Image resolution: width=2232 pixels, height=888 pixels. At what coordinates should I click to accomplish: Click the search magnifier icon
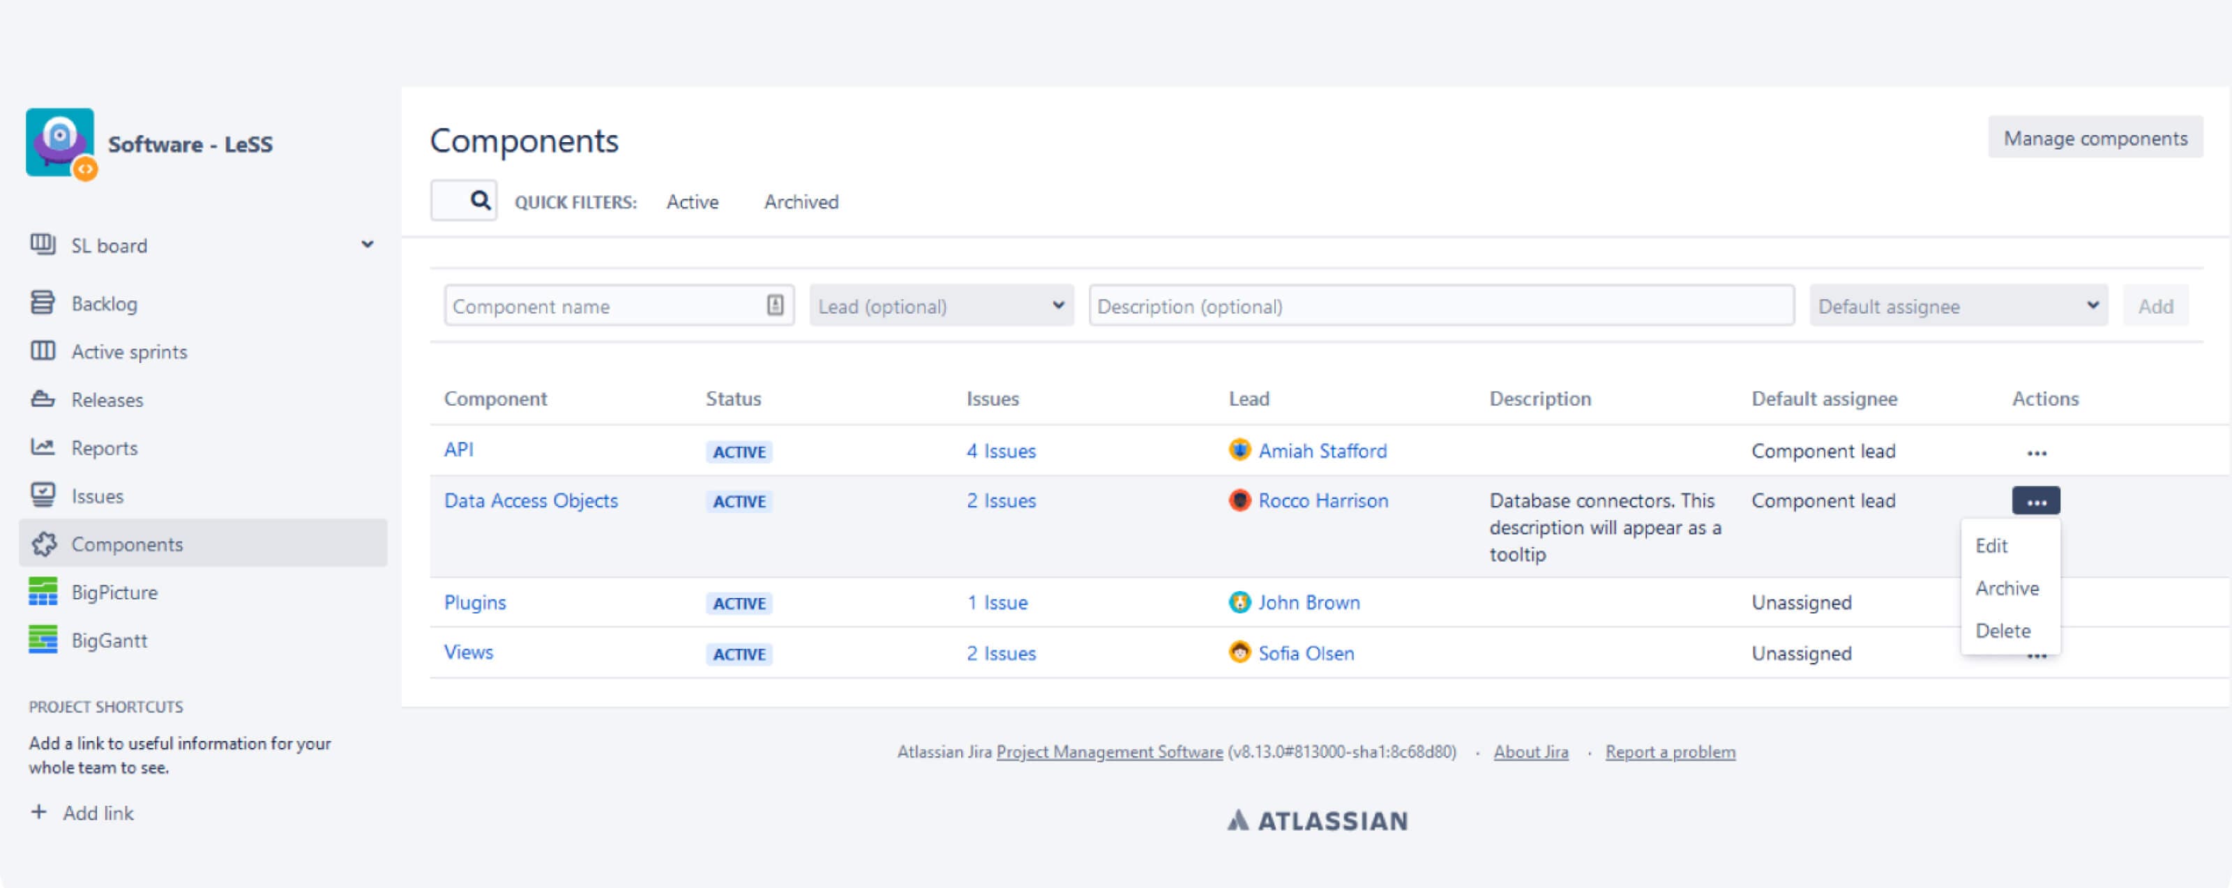click(x=480, y=201)
